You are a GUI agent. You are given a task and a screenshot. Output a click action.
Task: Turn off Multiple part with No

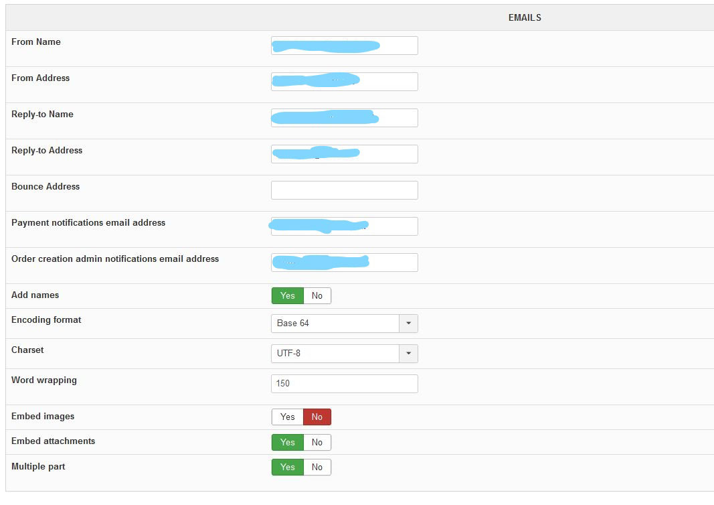click(x=317, y=467)
